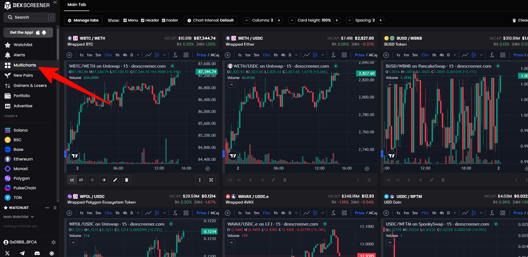Image resolution: width=528 pixels, height=257 pixels.
Task: Expand the 'more' sidebar menu
Action: pyautogui.click(x=11, y=116)
